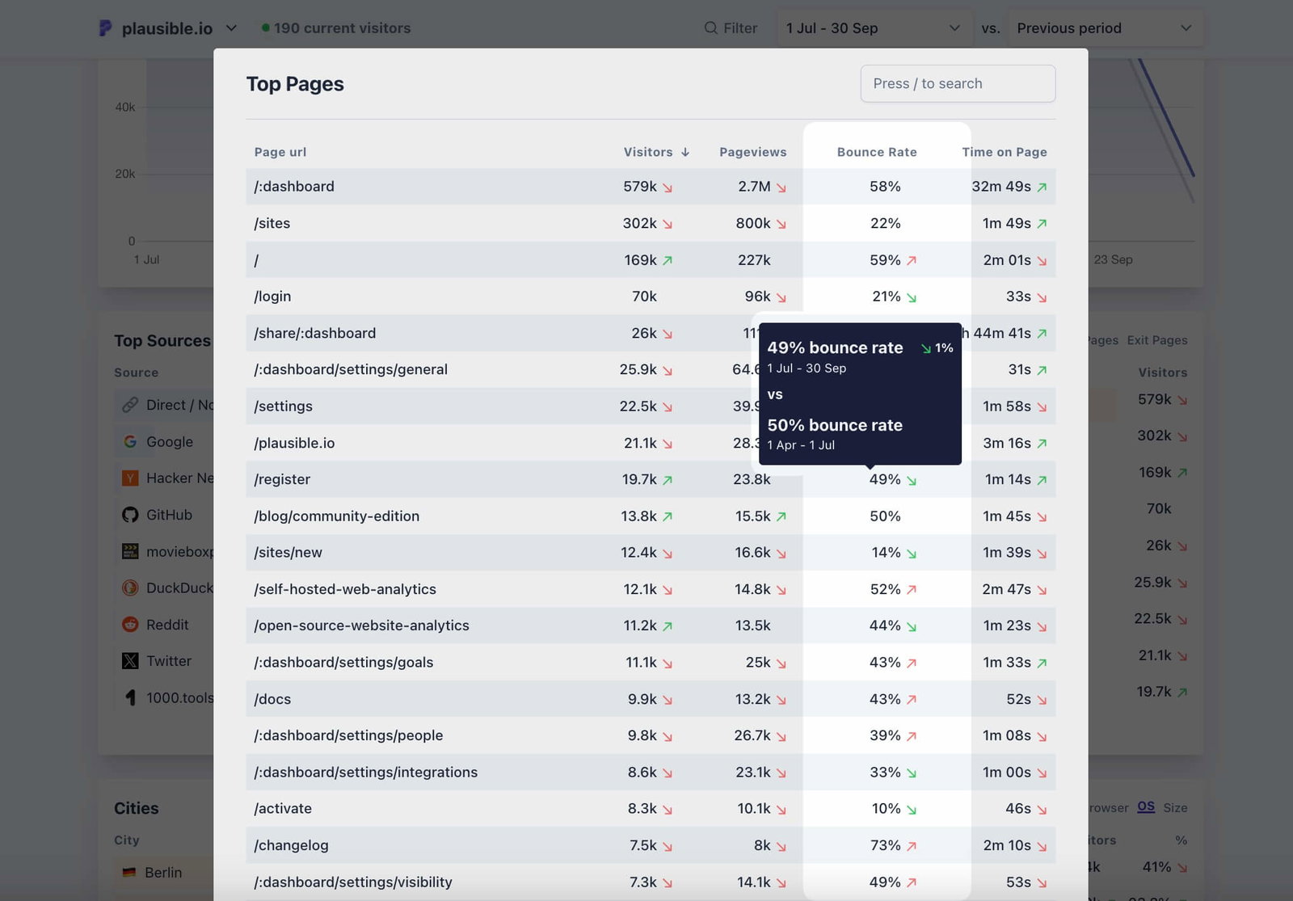Screen dimensions: 1293x901
Task: Click the GitHub source icon
Action: (130, 514)
